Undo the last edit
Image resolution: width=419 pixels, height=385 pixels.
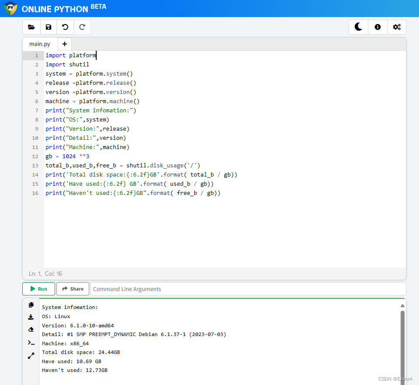pos(65,27)
